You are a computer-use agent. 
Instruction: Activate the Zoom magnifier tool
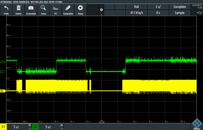point(43,10)
